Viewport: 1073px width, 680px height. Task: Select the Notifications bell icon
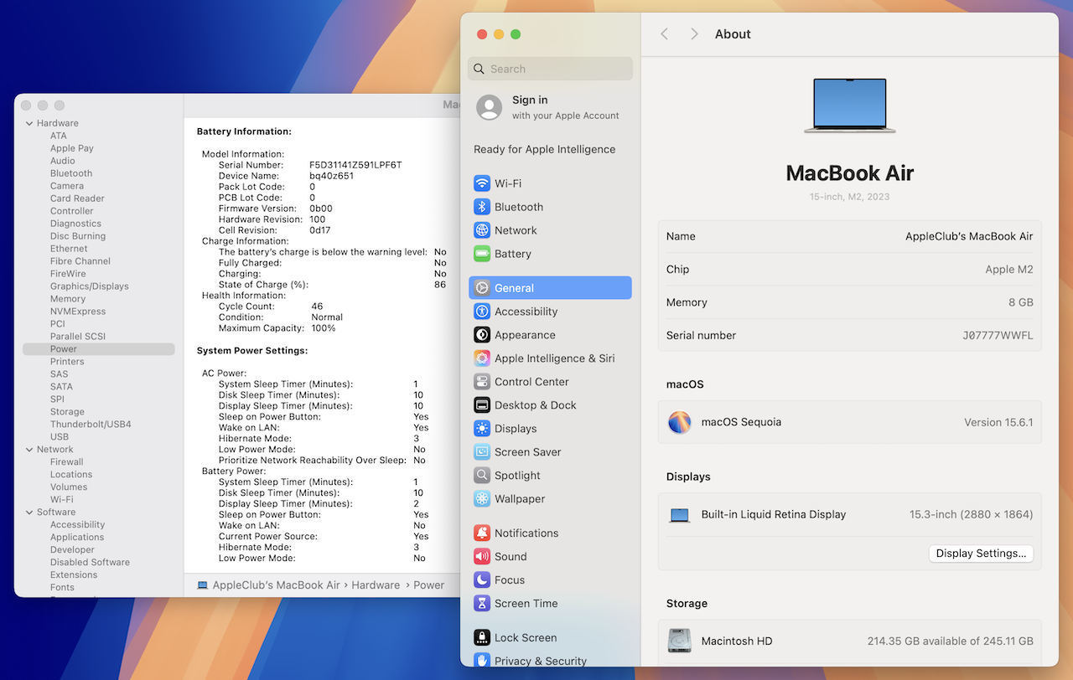pyautogui.click(x=482, y=533)
